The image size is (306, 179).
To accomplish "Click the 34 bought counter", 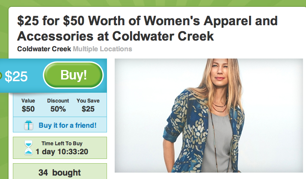I will (60, 173).
